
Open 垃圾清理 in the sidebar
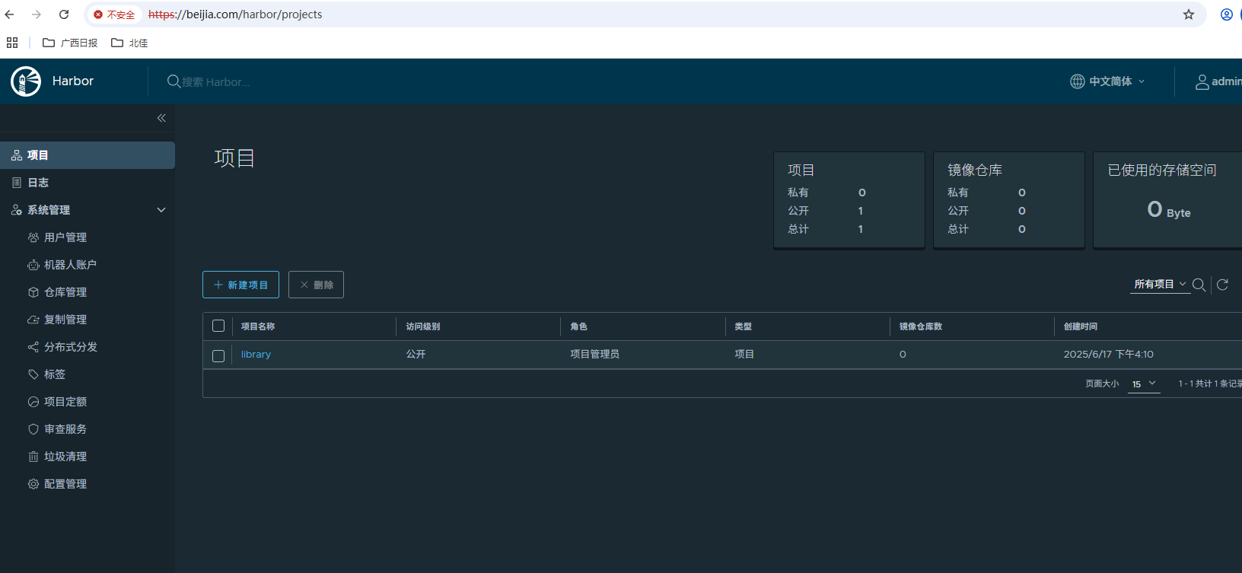coord(65,457)
